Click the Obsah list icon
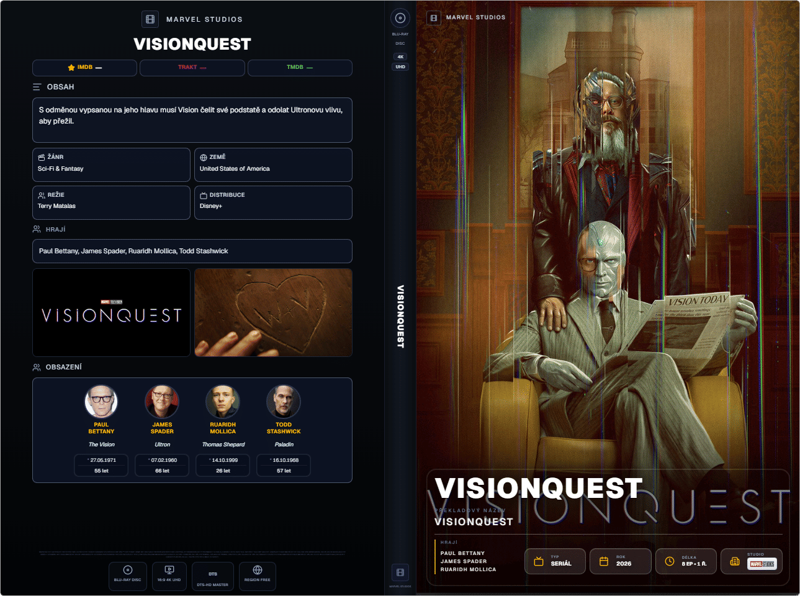Image resolution: width=800 pixels, height=596 pixels. pyautogui.click(x=37, y=87)
